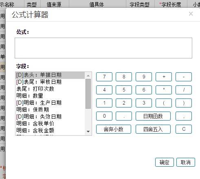Insert digit 9 into formula
Image resolution: width=200 pixels, height=179 pixels.
[144, 77]
